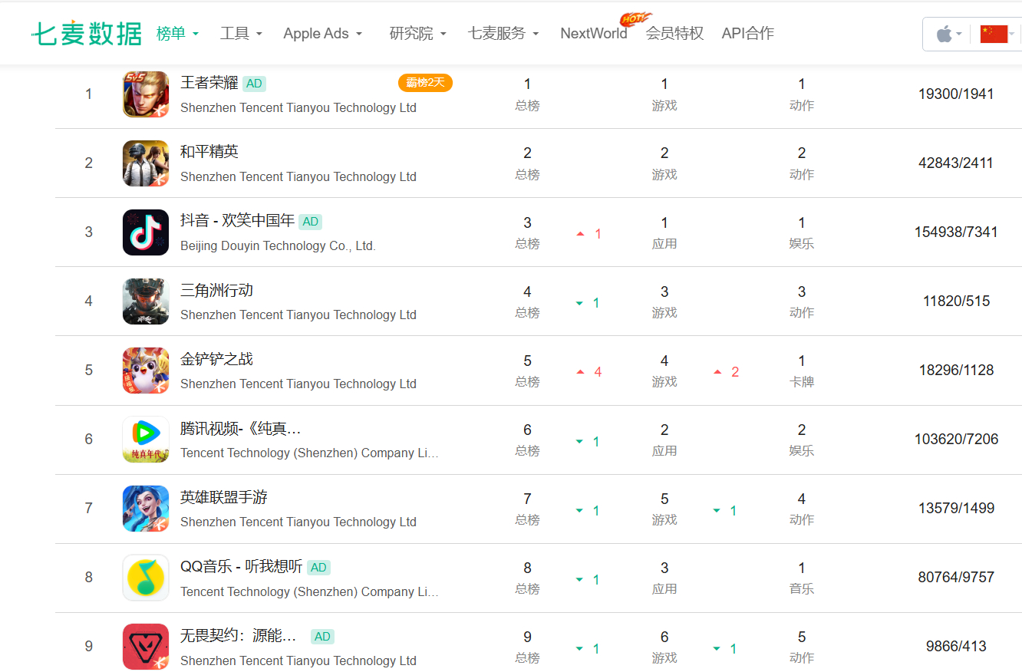The width and height of the screenshot is (1022, 672).
Task: Go to 会员特权 page
Action: [674, 34]
